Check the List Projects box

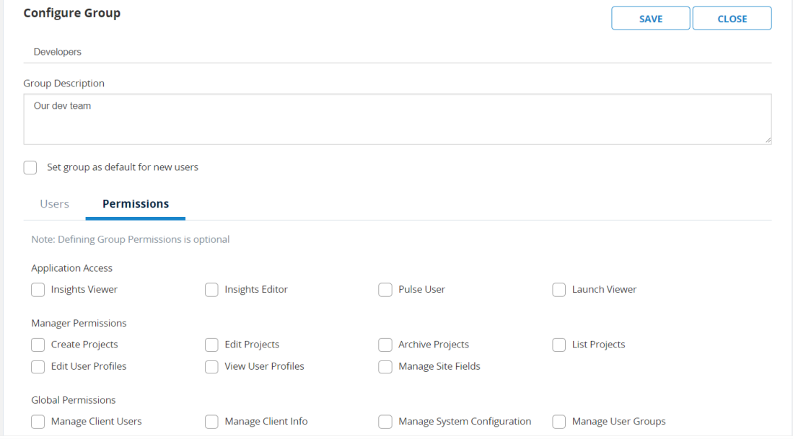point(558,345)
